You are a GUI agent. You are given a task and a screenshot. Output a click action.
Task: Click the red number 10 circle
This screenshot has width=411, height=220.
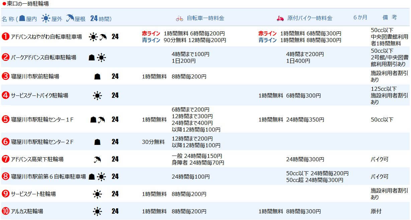(5, 211)
